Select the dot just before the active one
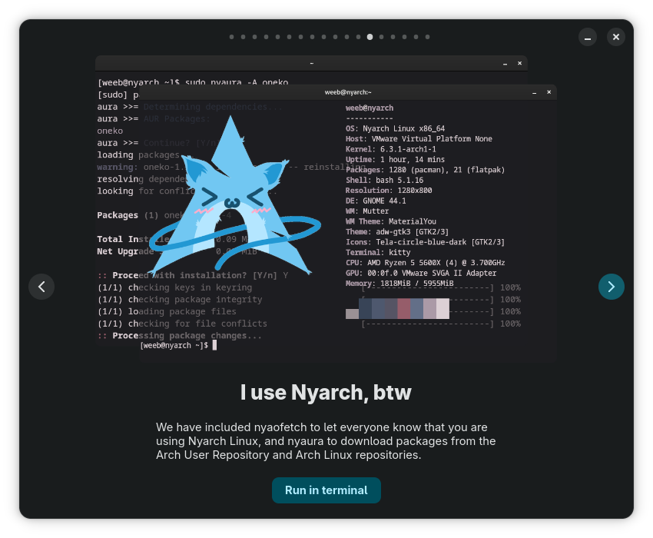653x538 pixels. pos(358,37)
